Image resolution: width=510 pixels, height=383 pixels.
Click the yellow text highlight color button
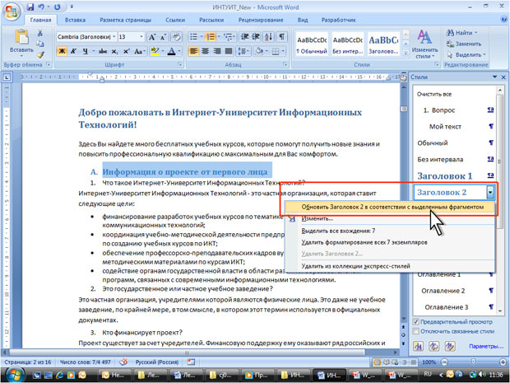[x=155, y=51]
